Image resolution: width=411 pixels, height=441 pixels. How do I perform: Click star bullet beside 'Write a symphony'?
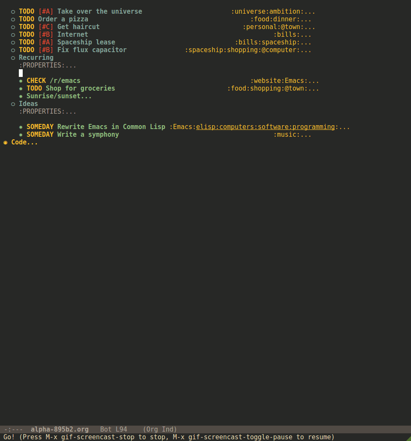(x=21, y=135)
